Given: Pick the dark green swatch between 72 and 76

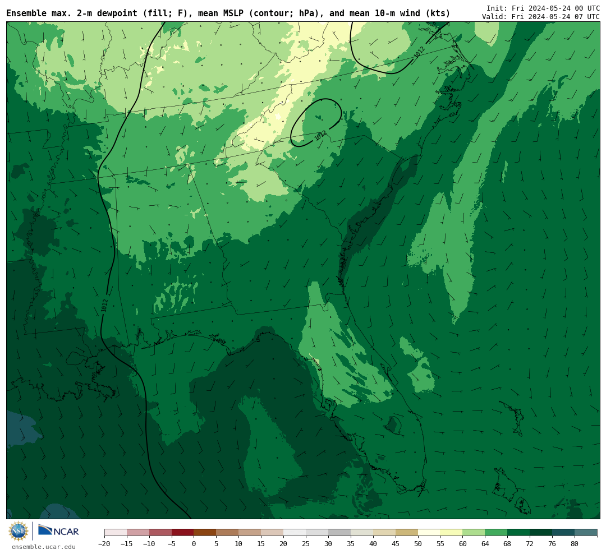Looking at the screenshot, I should pos(541,533).
